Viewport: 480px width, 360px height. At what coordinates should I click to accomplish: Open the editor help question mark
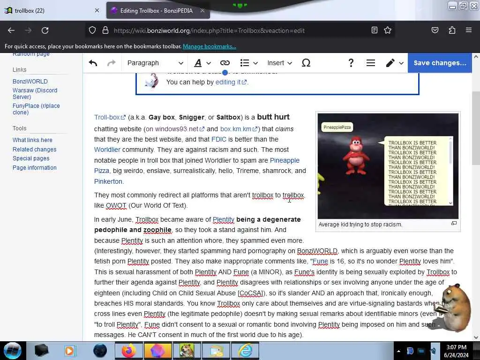click(351, 63)
